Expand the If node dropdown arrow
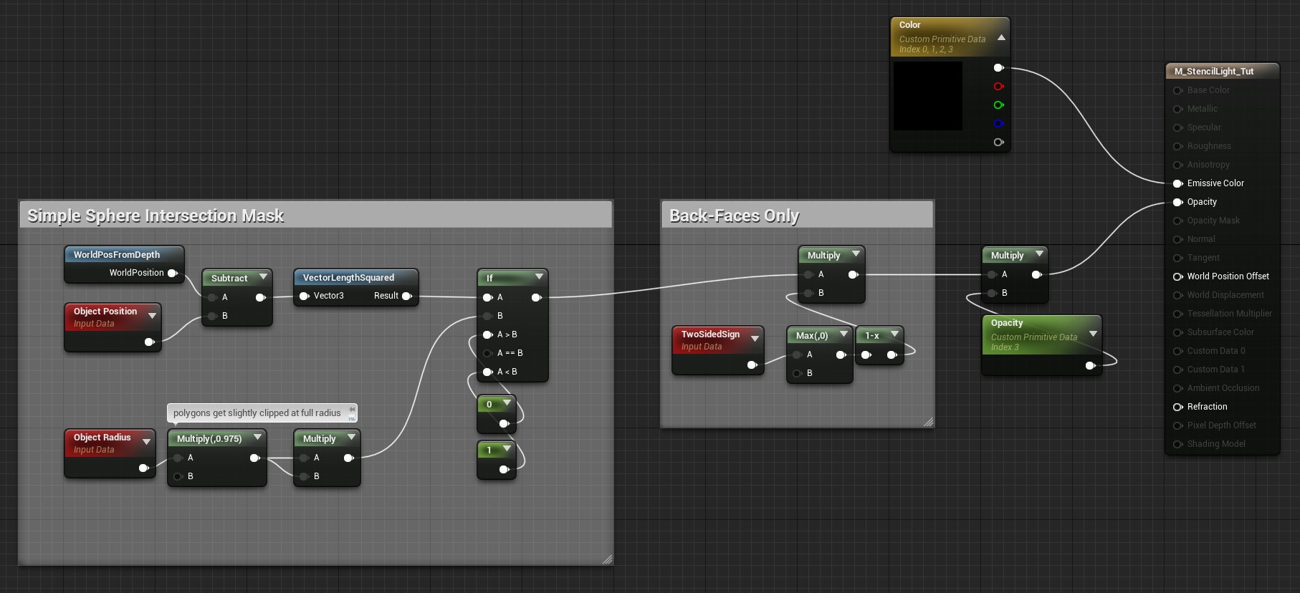This screenshot has height=593, width=1300. point(539,277)
